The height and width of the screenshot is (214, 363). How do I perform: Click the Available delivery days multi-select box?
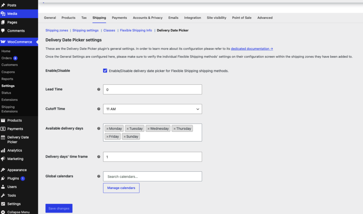152,133
